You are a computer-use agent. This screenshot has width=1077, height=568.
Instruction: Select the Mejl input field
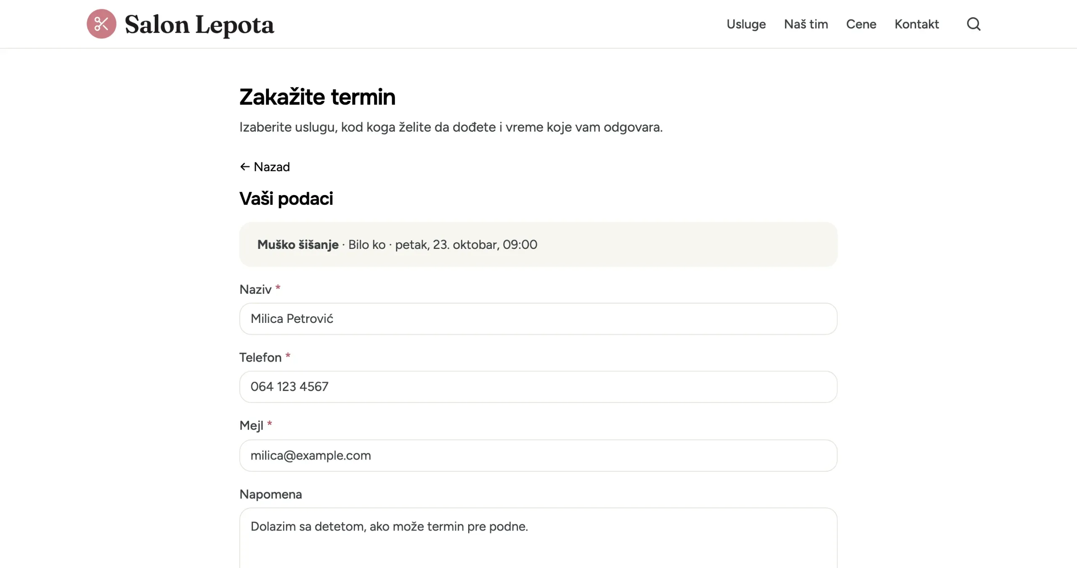pyautogui.click(x=538, y=455)
